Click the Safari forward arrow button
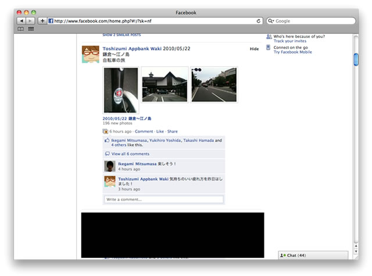 pyautogui.click(x=30, y=21)
